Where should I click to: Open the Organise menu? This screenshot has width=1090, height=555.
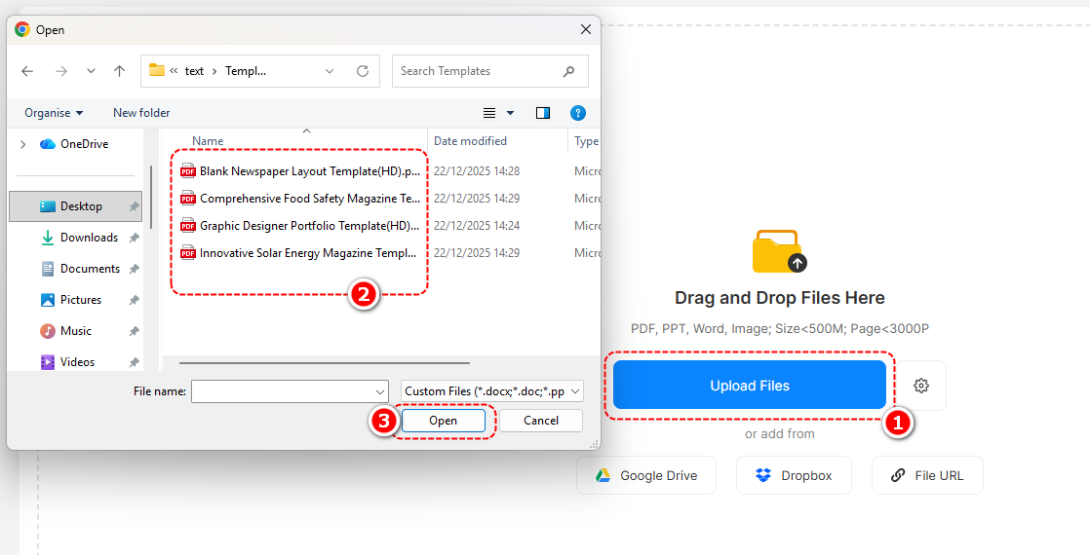coord(54,113)
